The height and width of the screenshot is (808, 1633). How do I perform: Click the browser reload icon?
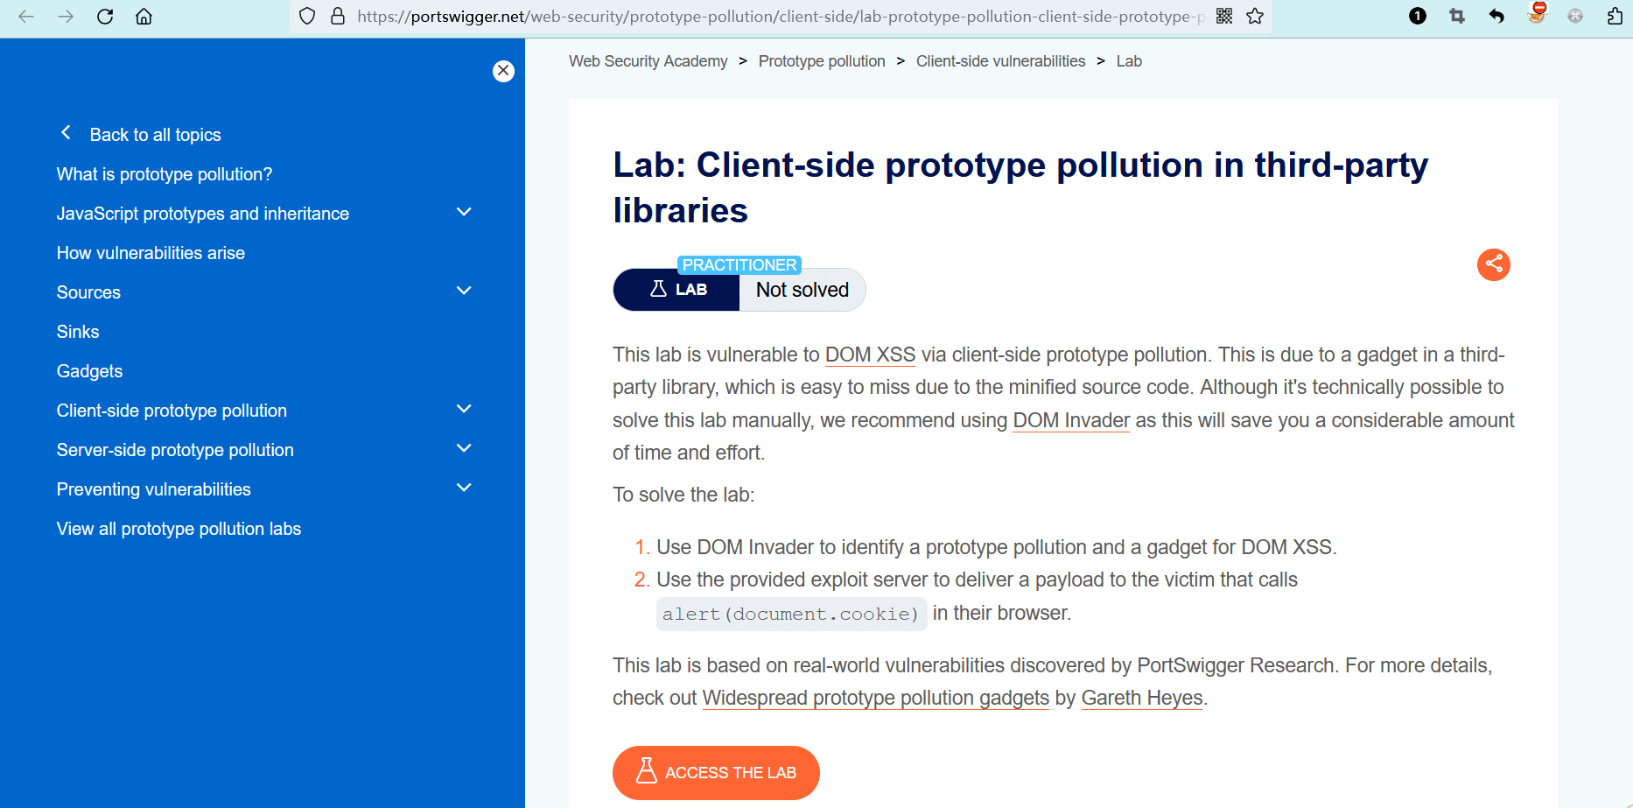(105, 17)
